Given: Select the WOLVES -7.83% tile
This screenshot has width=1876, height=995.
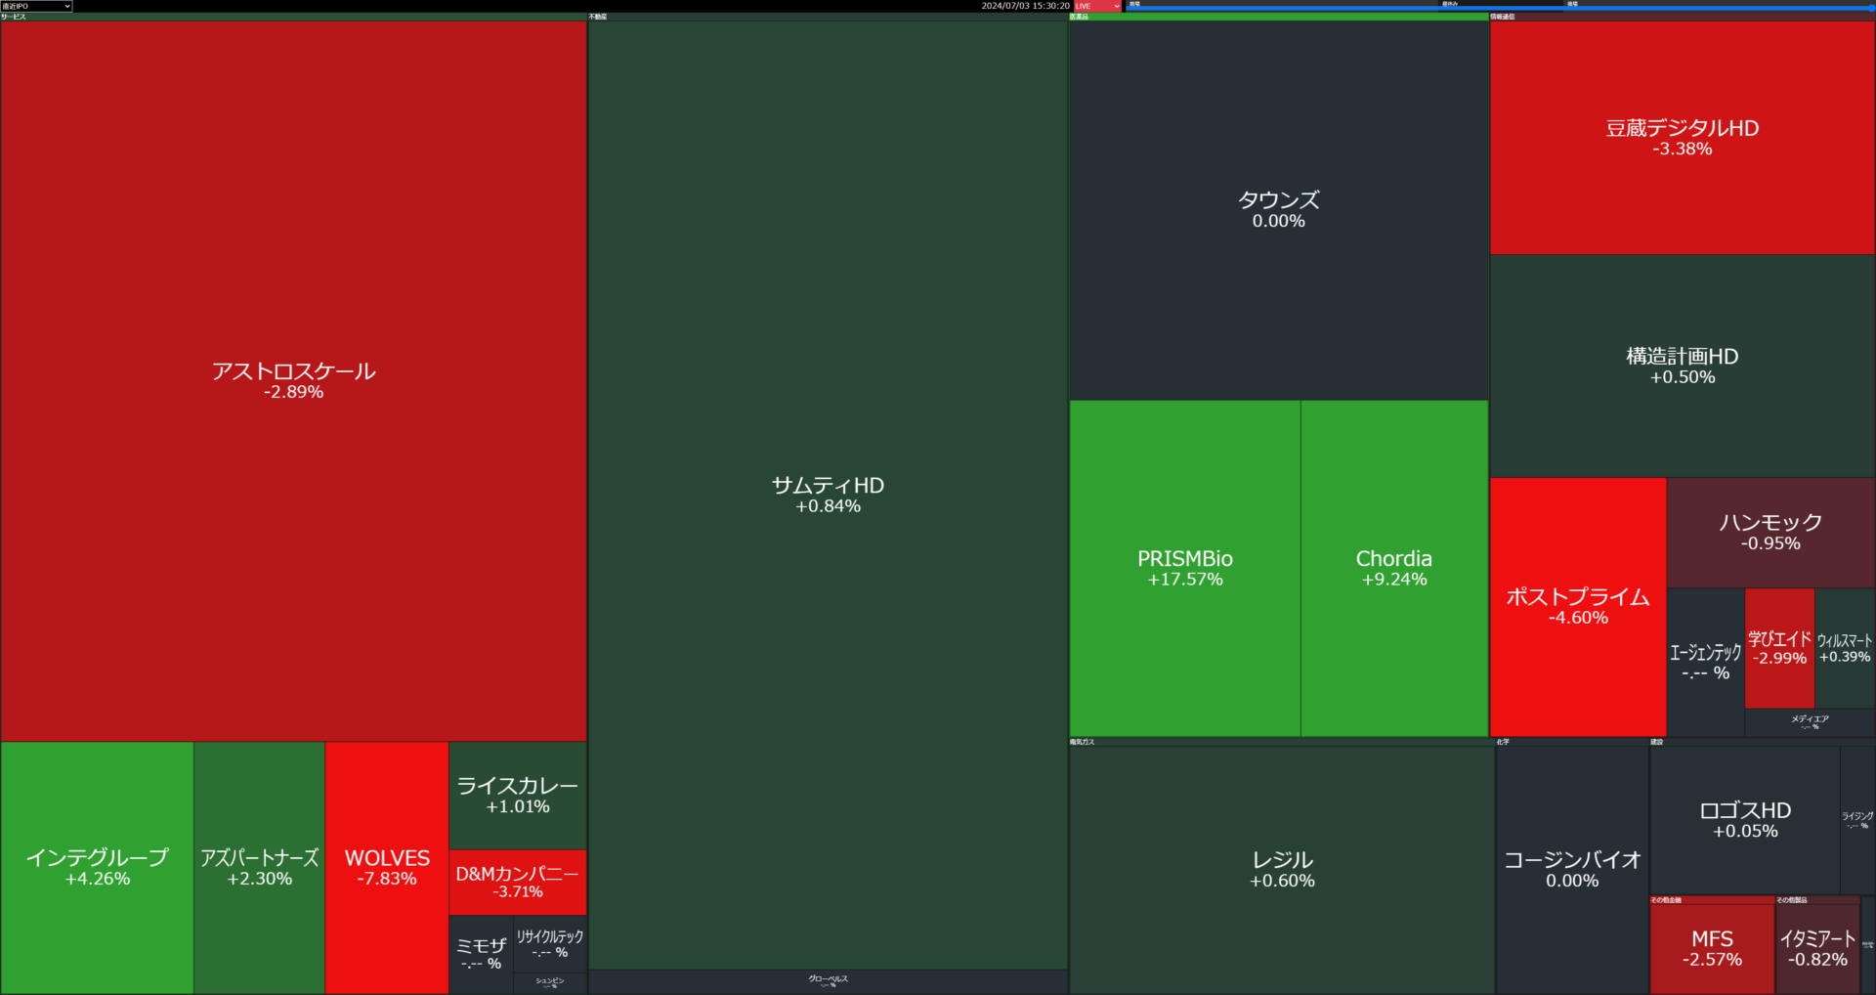Looking at the screenshot, I should pos(387,867).
